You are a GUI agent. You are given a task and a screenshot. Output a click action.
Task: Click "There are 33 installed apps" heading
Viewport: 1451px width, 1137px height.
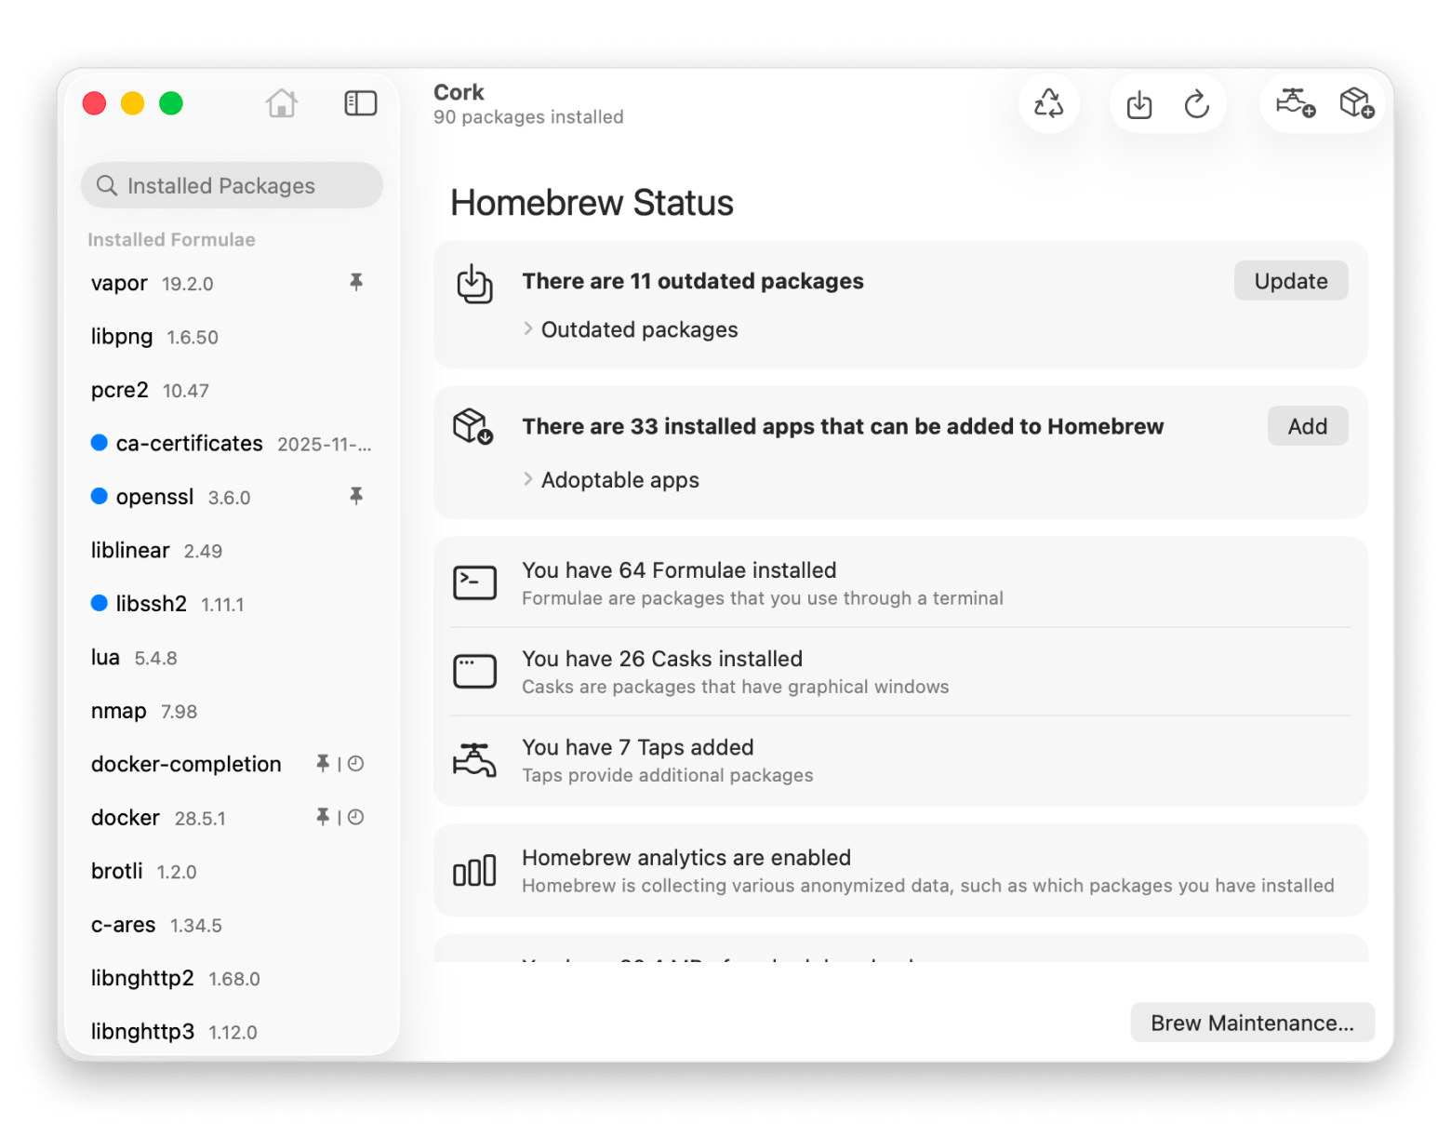point(843,426)
